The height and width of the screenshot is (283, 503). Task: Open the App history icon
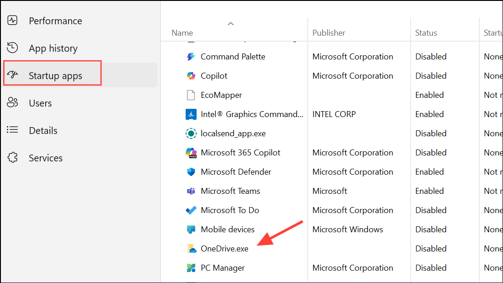[12, 48]
